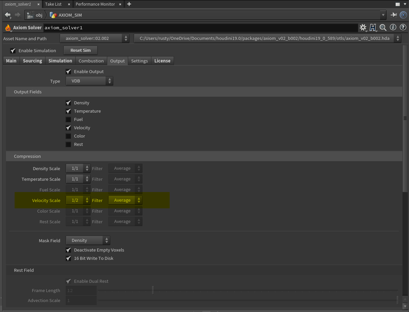Viewport: 409px width, 312px height.
Task: Click the Mask Field label
Action: (49, 241)
